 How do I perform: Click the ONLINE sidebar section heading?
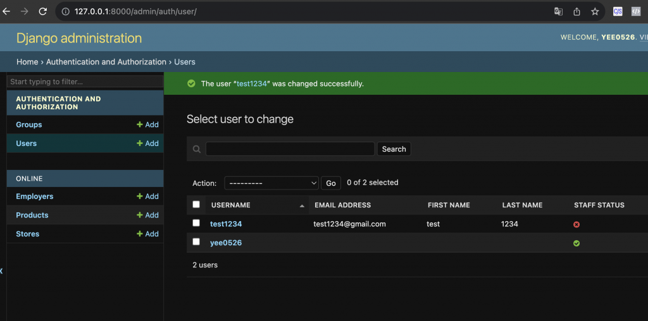(29, 179)
